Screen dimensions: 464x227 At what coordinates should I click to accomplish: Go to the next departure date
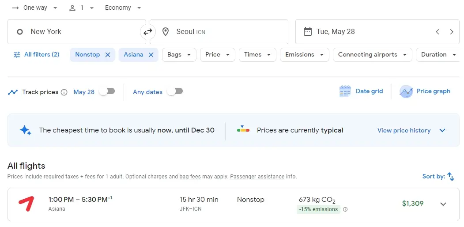[451, 32]
